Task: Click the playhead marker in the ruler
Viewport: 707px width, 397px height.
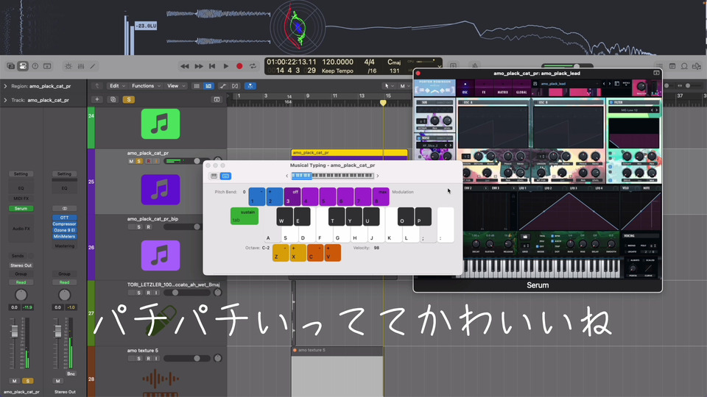Action: click(x=383, y=103)
